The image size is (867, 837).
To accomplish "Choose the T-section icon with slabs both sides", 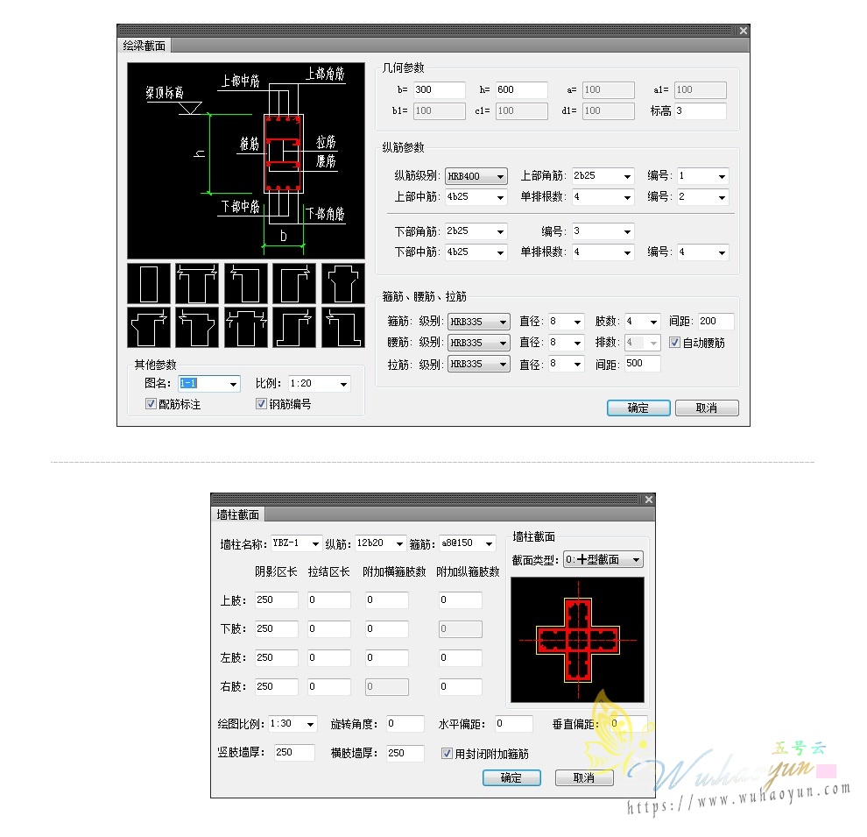I will point(197,283).
